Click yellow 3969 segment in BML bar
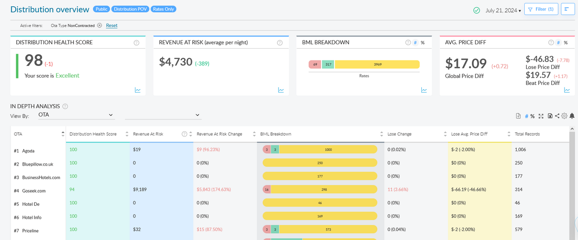Viewport: 578px width, 240px height. pos(377,65)
